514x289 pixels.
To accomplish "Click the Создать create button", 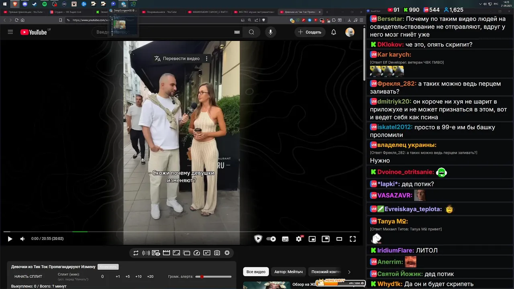I will (x=310, y=32).
